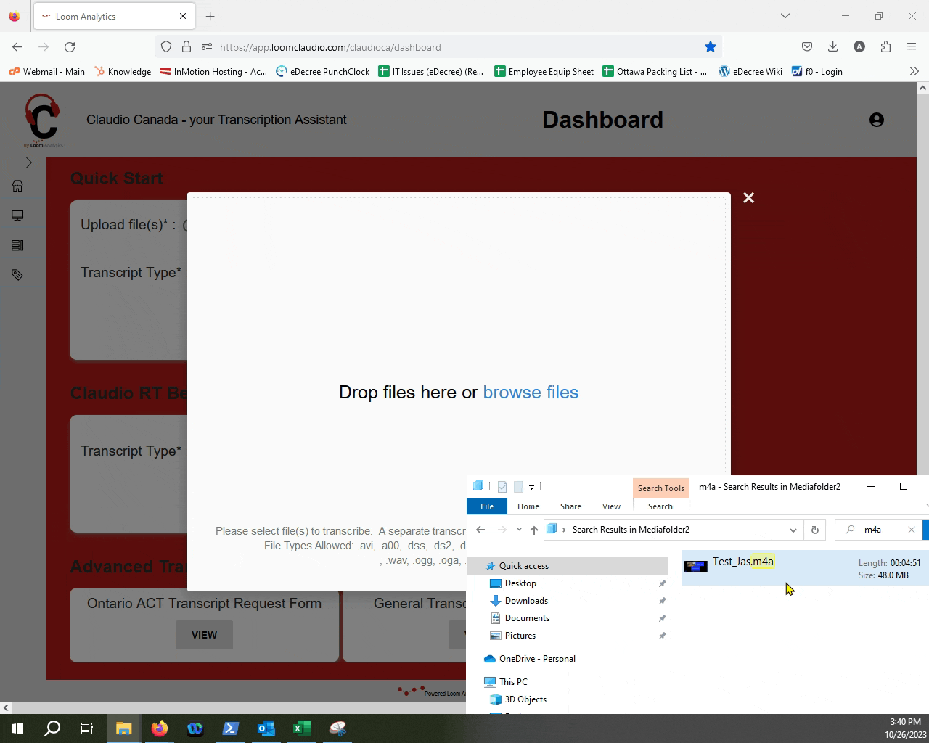
Task: Go back in File Explorer
Action: coord(480,530)
